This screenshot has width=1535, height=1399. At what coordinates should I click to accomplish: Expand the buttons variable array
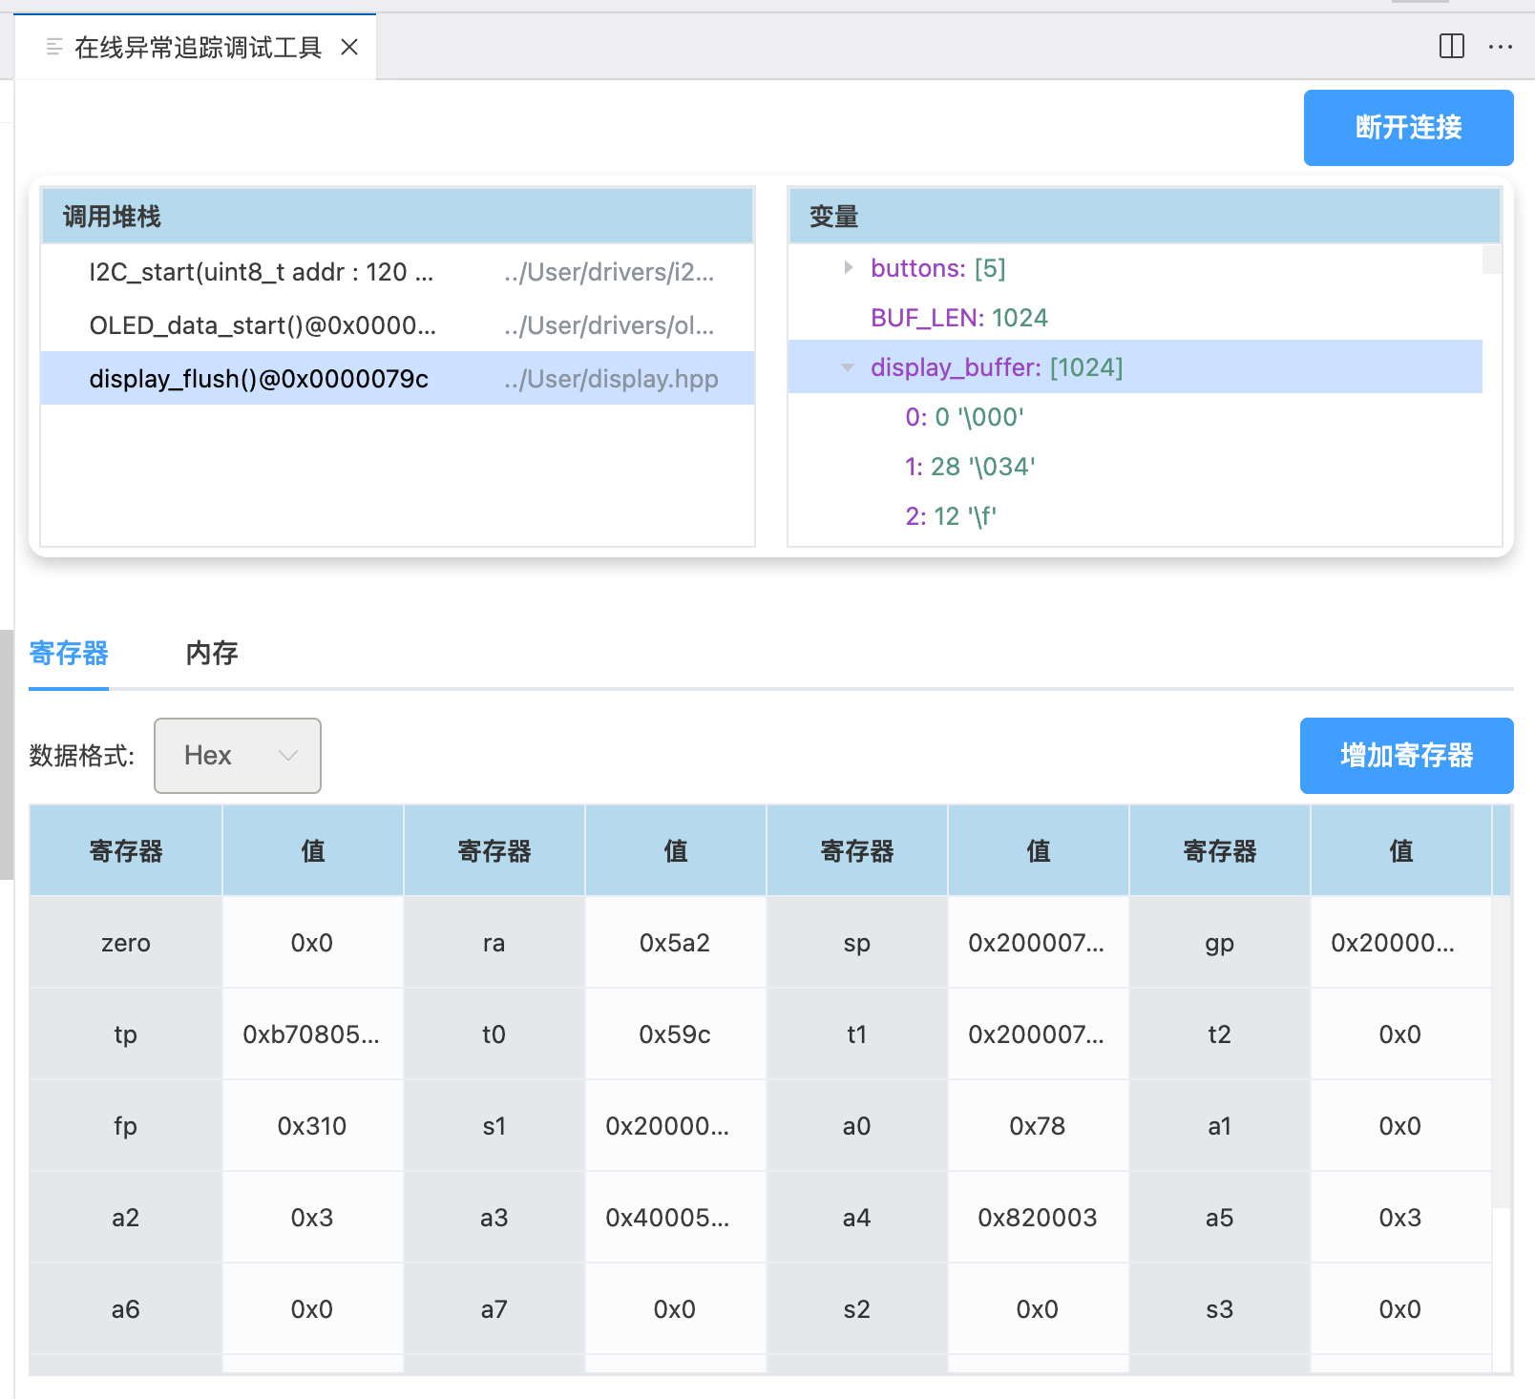[x=848, y=268]
